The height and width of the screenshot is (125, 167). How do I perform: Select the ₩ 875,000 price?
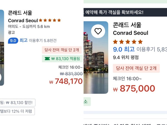coord(134,88)
